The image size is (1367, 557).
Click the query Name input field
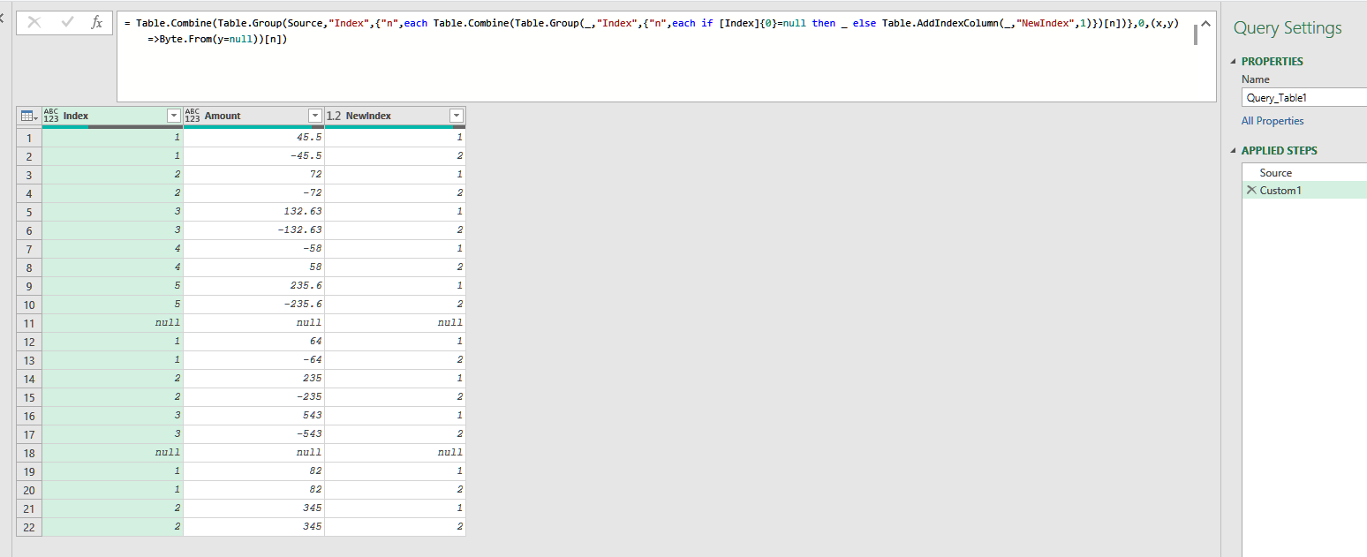tap(1304, 98)
